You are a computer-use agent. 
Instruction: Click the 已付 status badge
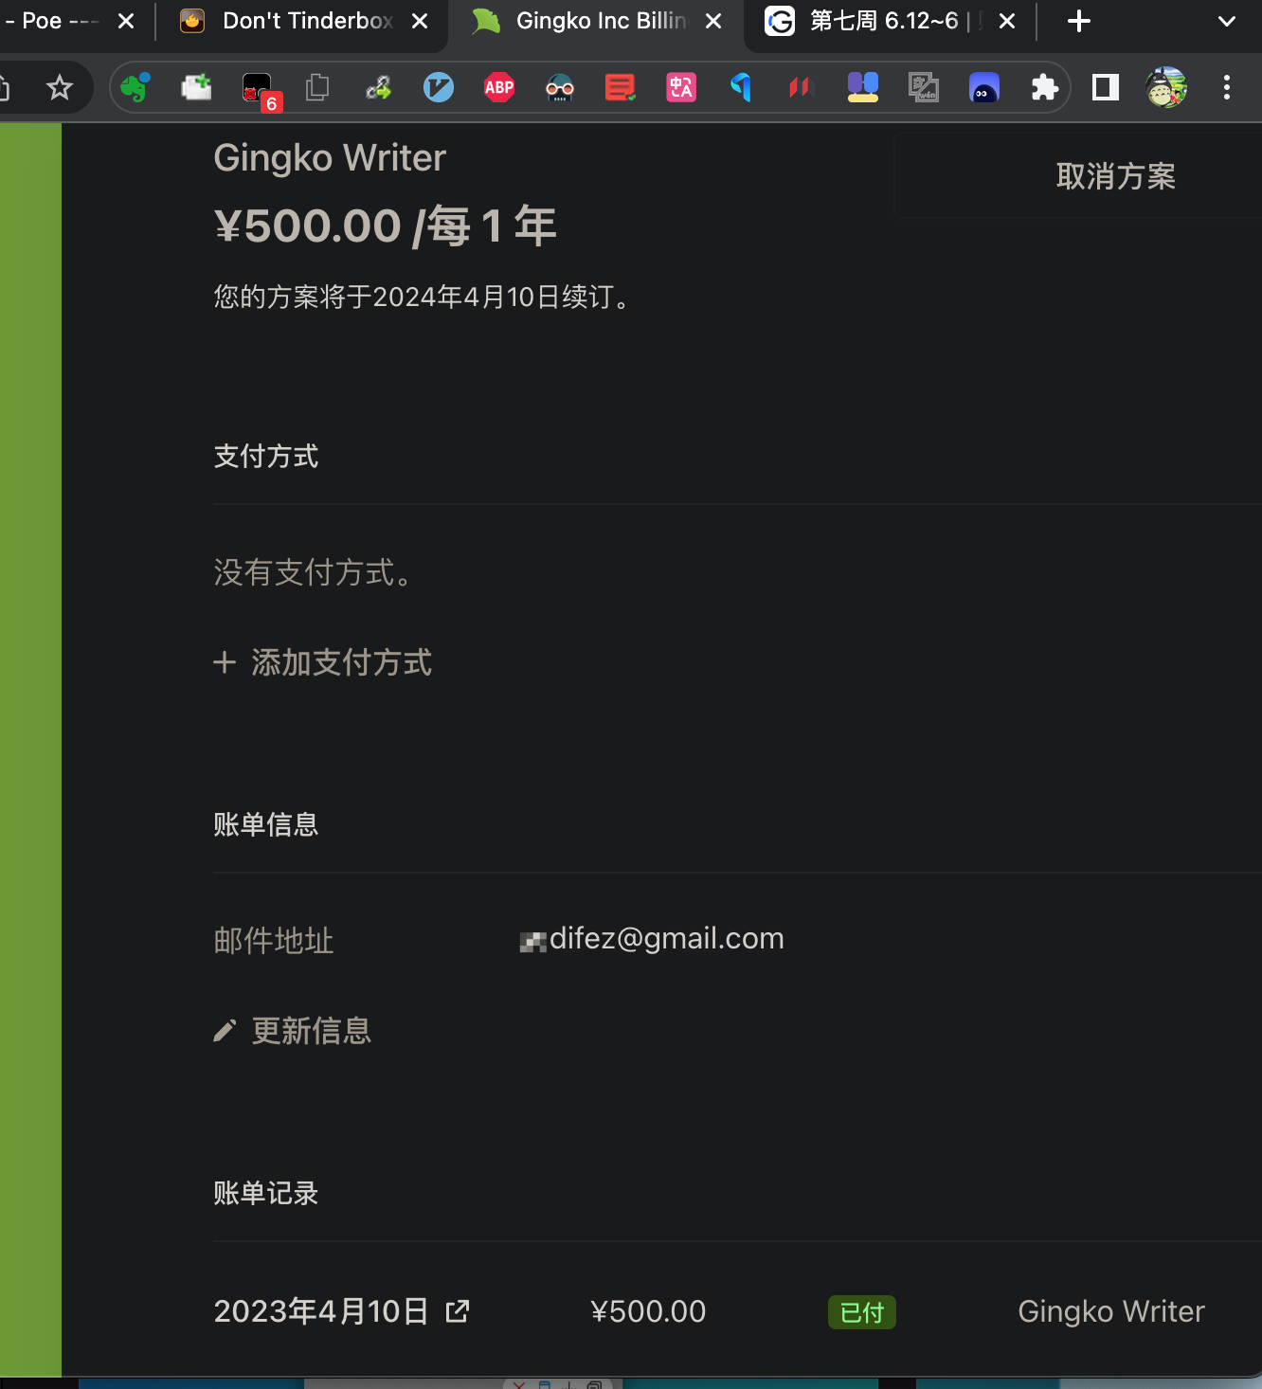[x=862, y=1312]
